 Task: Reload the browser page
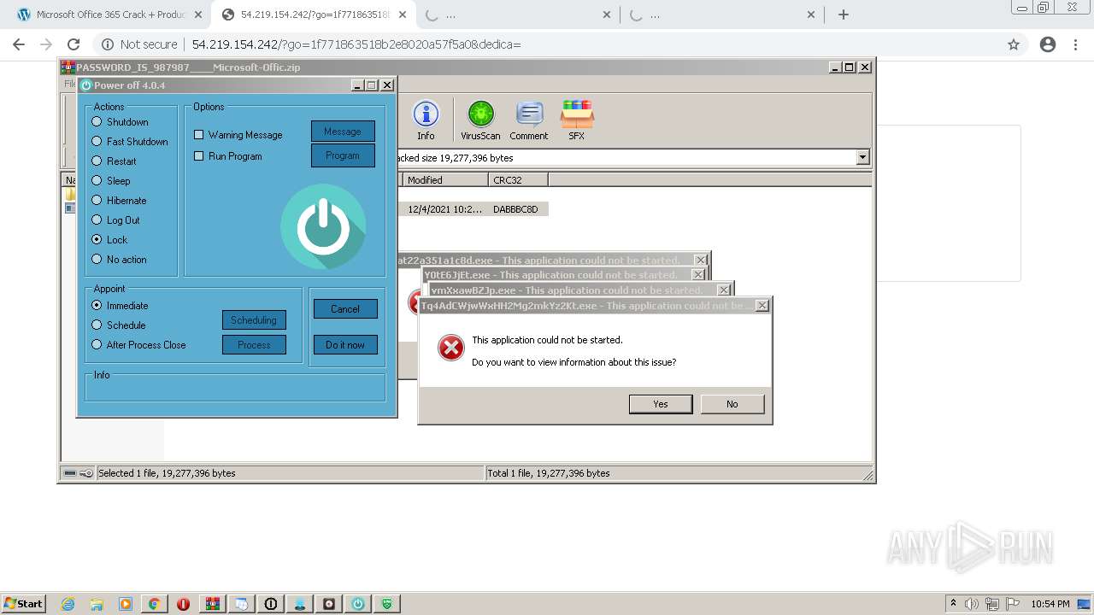74,44
